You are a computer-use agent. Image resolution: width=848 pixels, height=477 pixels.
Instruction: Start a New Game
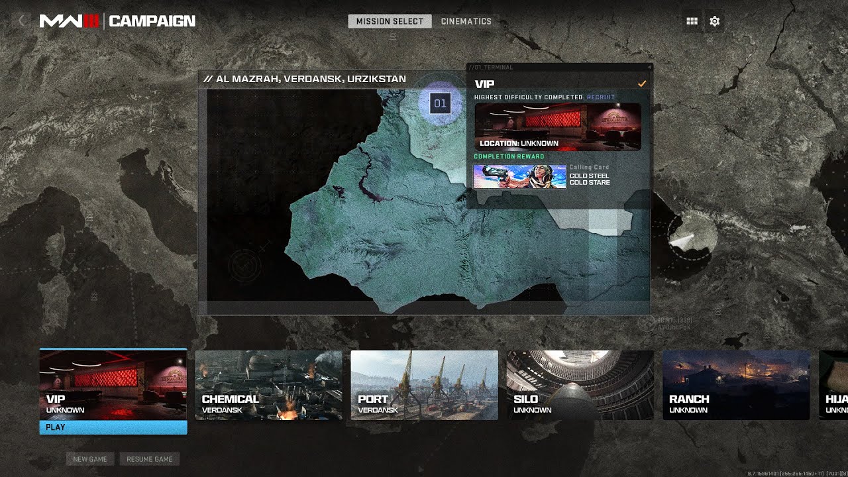90,459
